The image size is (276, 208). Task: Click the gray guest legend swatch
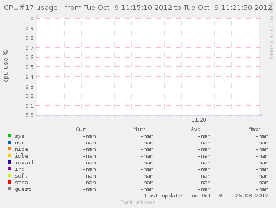pos(9,189)
